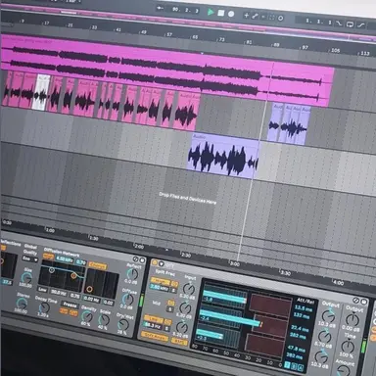The image size is (376, 376).
Task: Click the bar 73 marker on the beat ruler
Action: tap(221, 39)
